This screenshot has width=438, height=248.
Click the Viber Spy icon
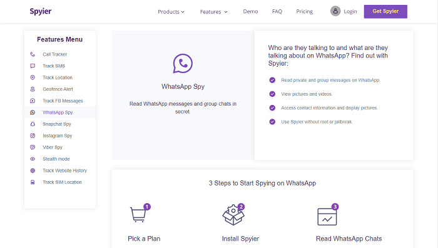[33, 147]
